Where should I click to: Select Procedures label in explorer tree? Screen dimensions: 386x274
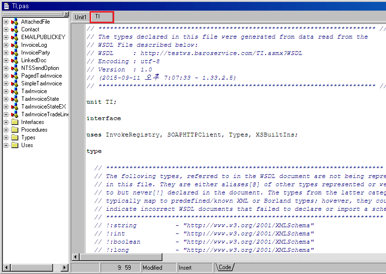pos(34,130)
